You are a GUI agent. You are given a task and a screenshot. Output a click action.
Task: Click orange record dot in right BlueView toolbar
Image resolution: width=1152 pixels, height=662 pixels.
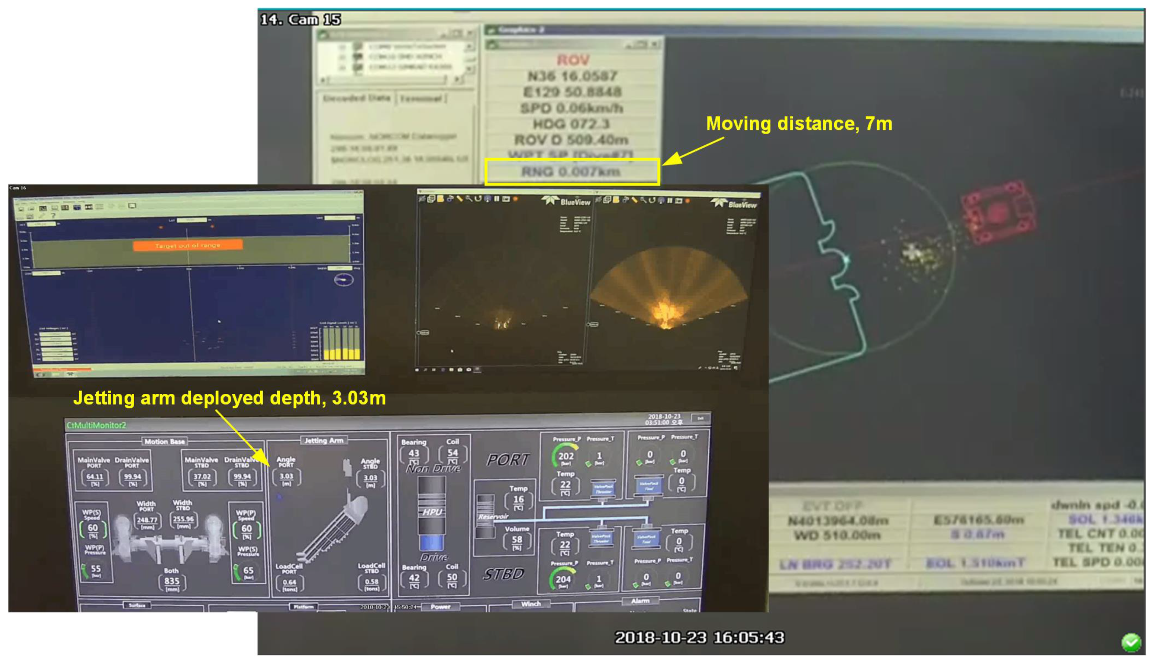[687, 201]
